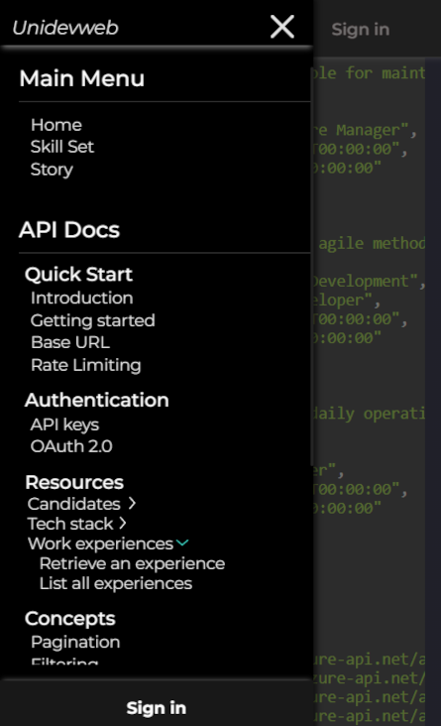Click the Resources section heading
Viewport: 441px width, 726px height.
coord(74,482)
